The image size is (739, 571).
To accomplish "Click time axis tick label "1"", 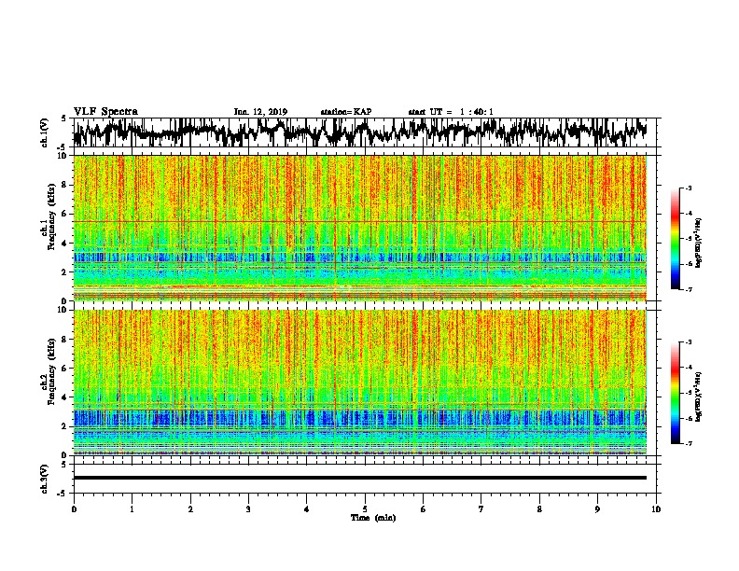I will click(132, 508).
